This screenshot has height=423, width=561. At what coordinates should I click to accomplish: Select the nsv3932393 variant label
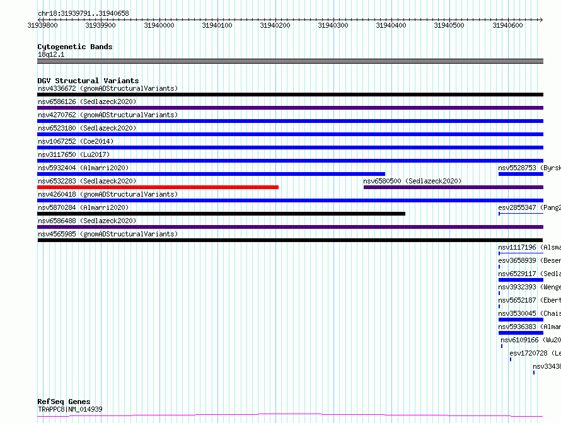coord(529,287)
